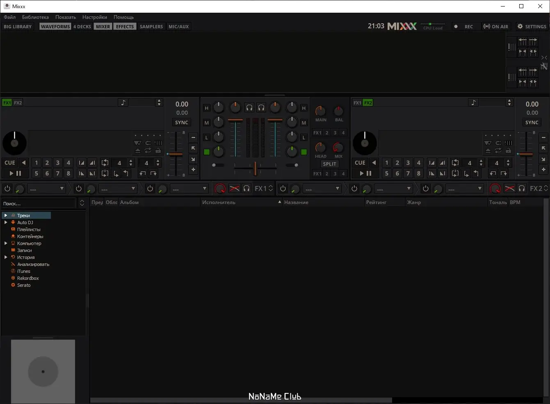This screenshot has width=550, height=404.
Task: Toggle left channel headphone cue button
Action: [249, 108]
